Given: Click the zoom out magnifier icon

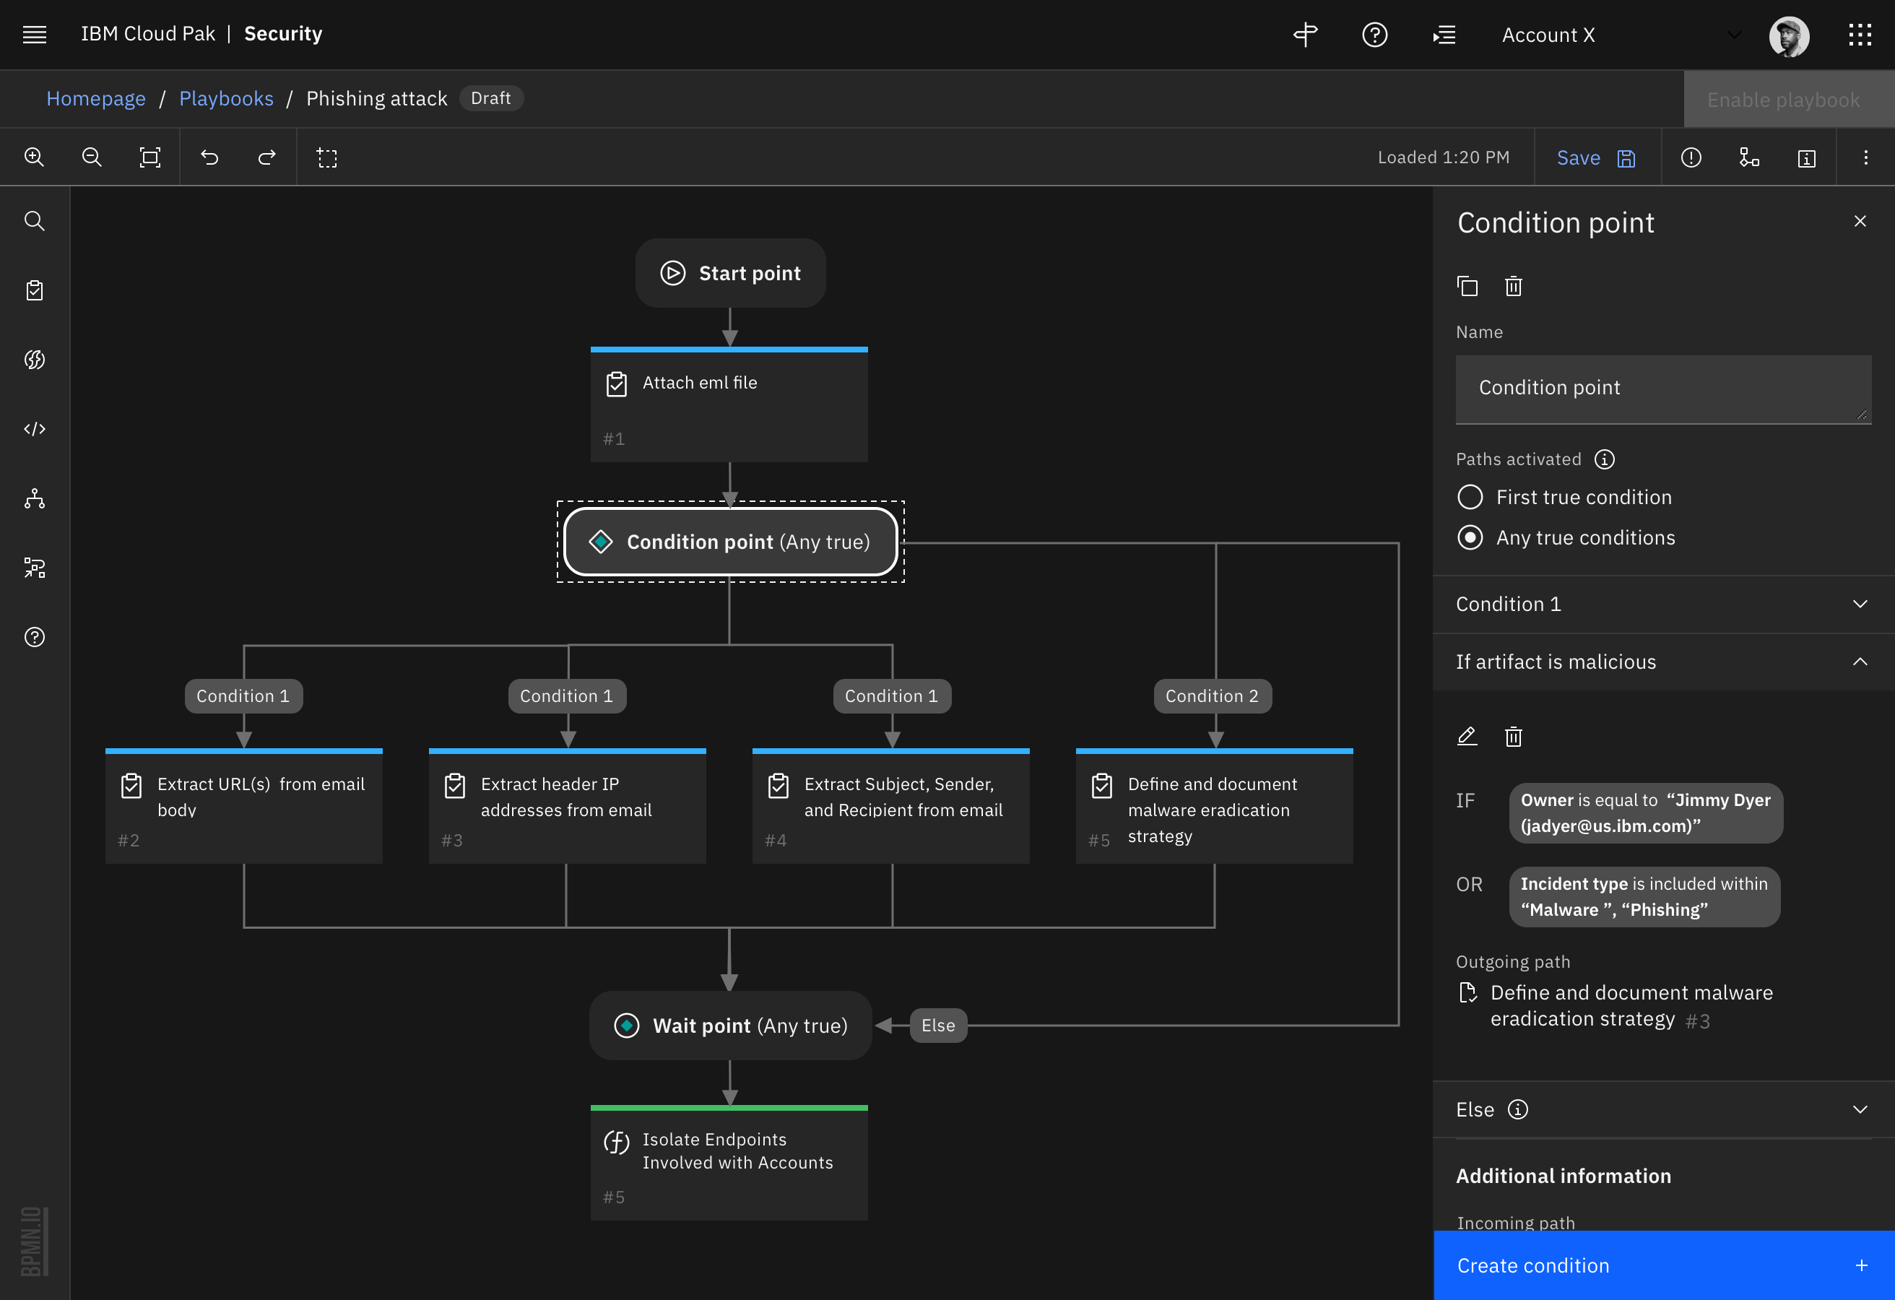Looking at the screenshot, I should (92, 157).
